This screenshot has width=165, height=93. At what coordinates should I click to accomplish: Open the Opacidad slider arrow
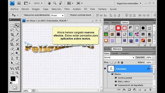click(x=153, y=57)
